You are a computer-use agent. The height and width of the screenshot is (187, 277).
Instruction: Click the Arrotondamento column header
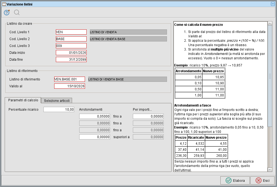(188, 71)
